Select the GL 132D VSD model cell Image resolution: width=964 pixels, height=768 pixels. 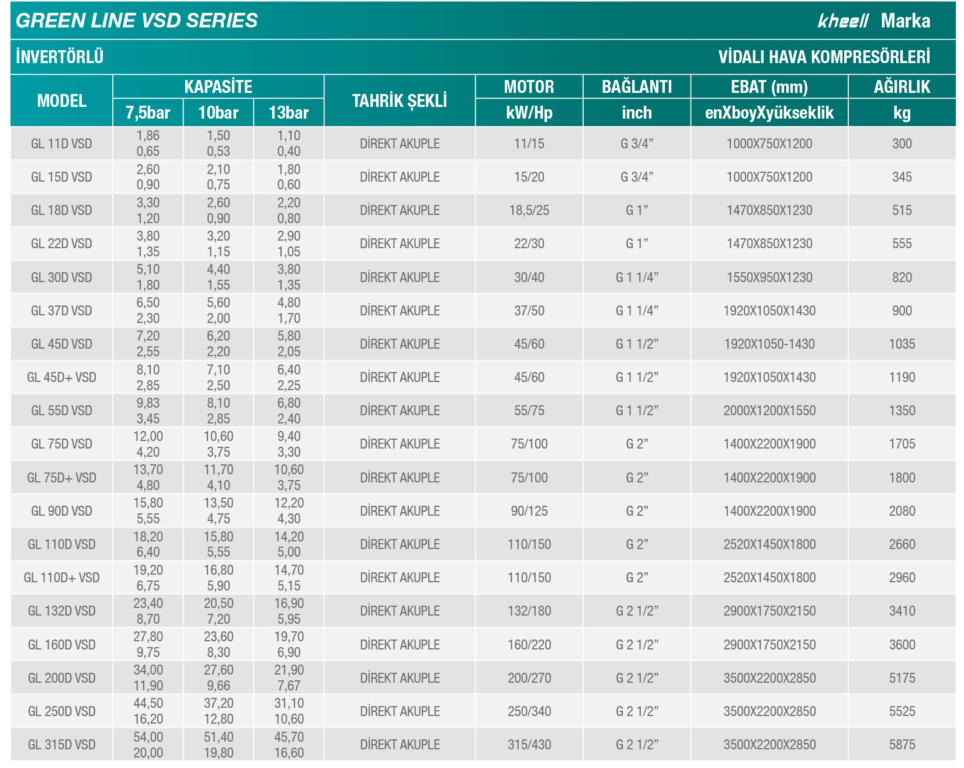(x=61, y=611)
